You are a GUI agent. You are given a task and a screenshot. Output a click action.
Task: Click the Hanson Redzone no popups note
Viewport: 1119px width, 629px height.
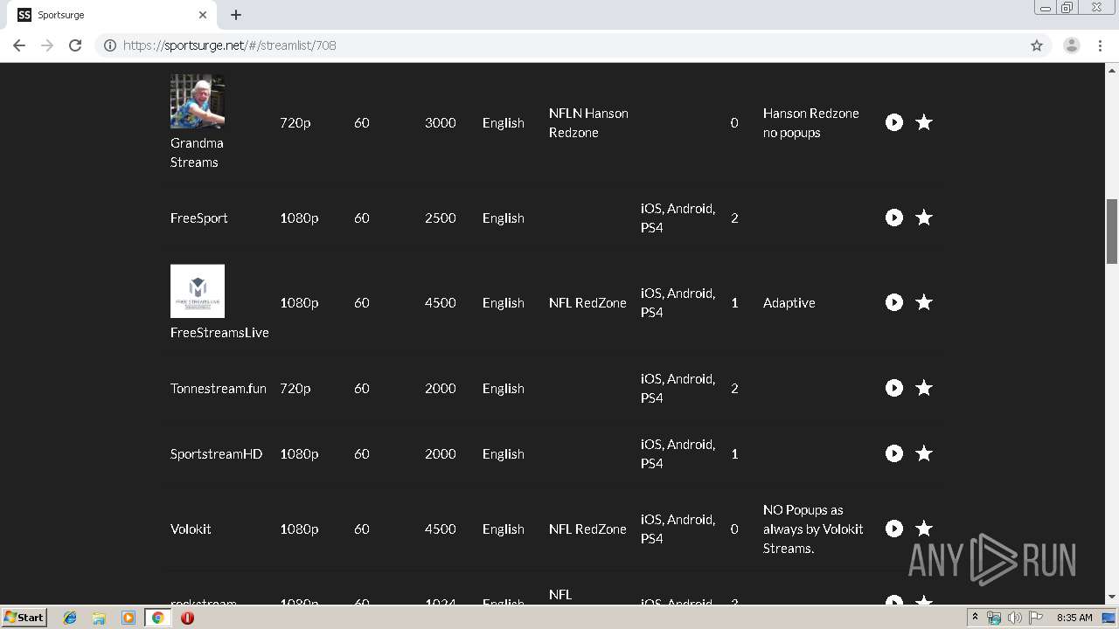coord(811,122)
